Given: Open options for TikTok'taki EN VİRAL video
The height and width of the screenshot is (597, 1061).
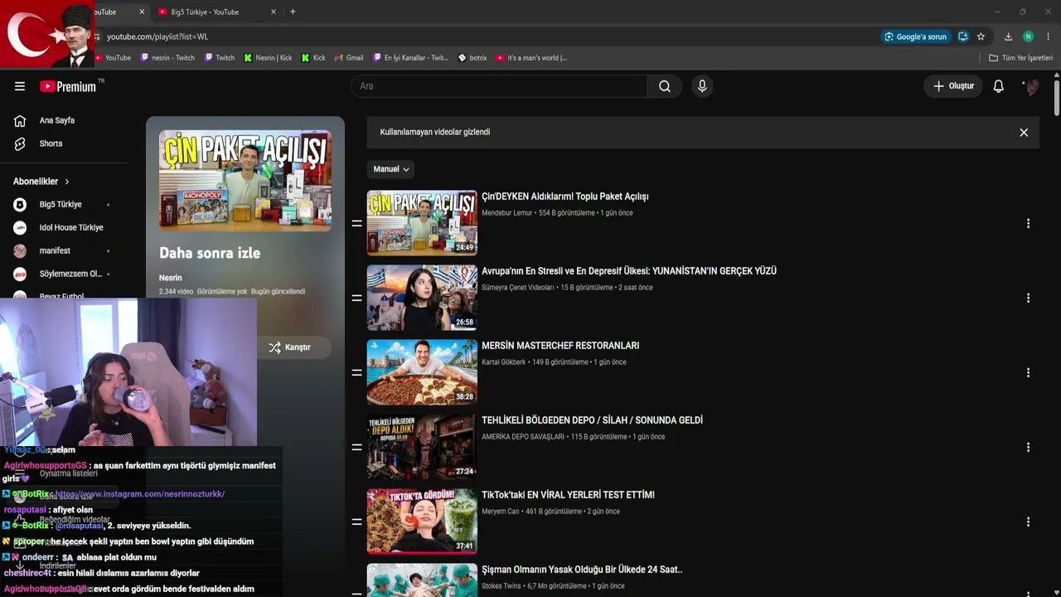Looking at the screenshot, I should (x=1028, y=522).
